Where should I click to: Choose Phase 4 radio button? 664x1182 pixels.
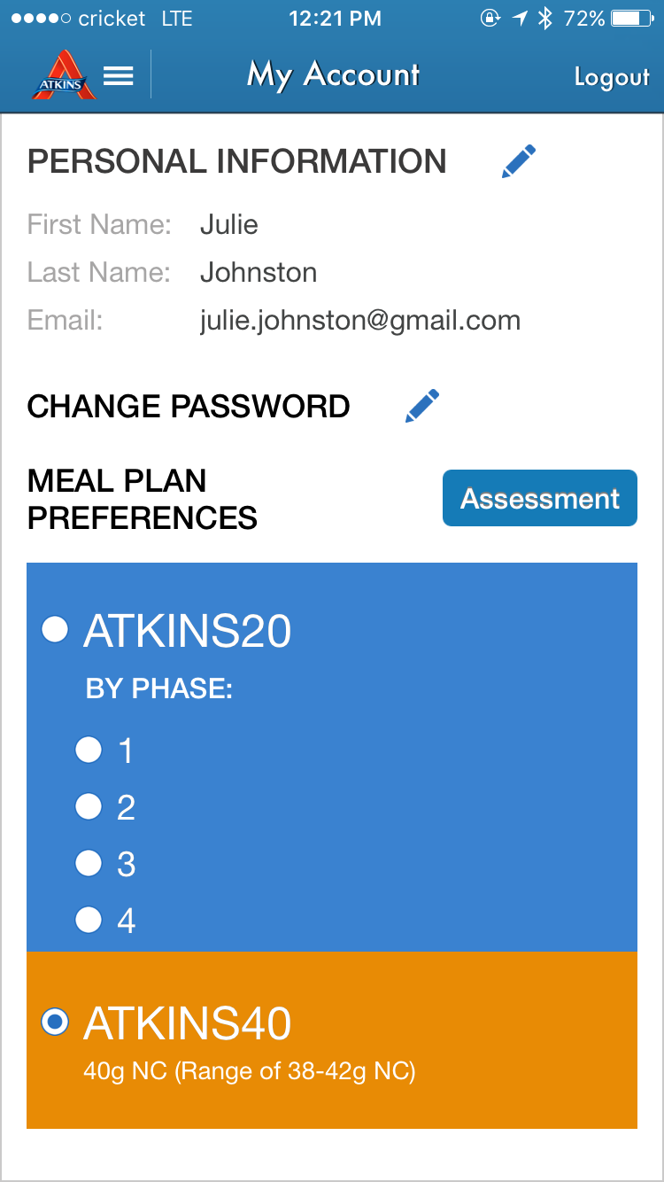[89, 920]
